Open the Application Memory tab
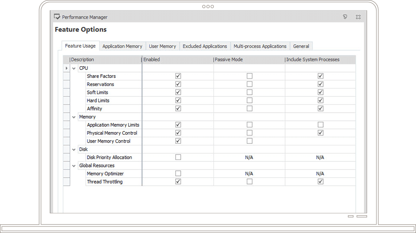The image size is (416, 233). (x=122, y=46)
